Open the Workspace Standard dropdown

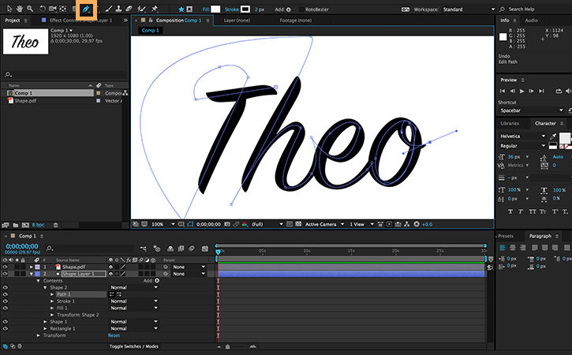pos(469,9)
